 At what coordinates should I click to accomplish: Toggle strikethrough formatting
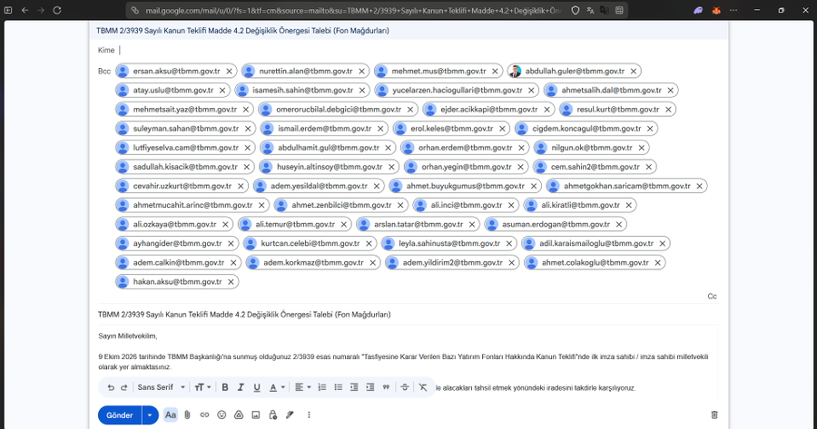[405, 387]
